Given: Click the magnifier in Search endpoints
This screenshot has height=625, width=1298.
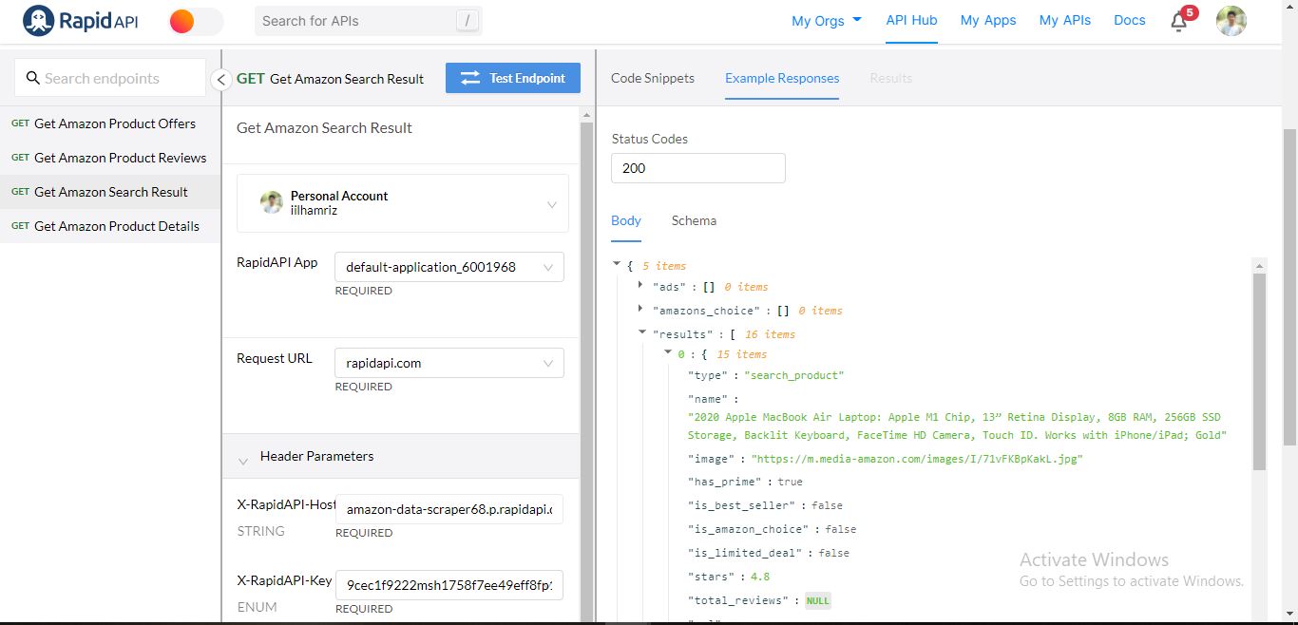Looking at the screenshot, I should [x=33, y=79].
